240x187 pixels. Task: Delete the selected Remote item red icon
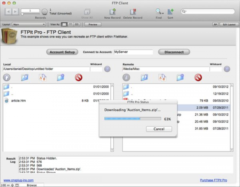198,77
